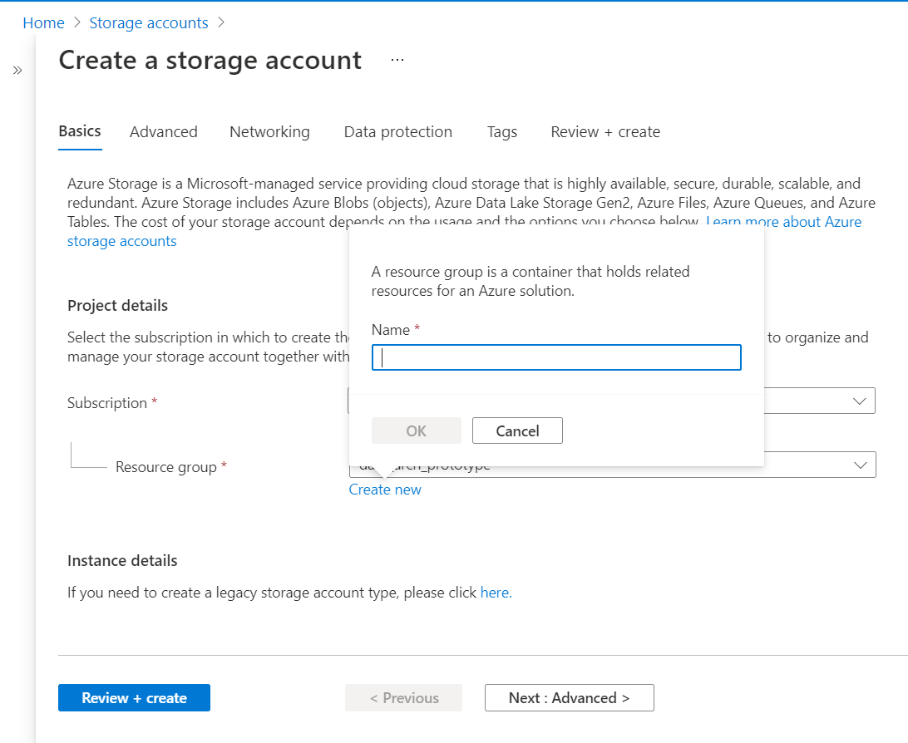Click the Home breadcrumb link

click(x=43, y=23)
